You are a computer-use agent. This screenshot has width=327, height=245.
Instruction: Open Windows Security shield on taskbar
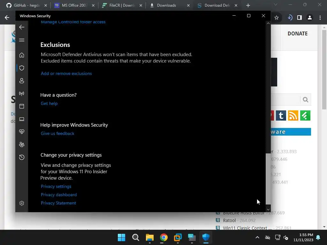(206, 237)
